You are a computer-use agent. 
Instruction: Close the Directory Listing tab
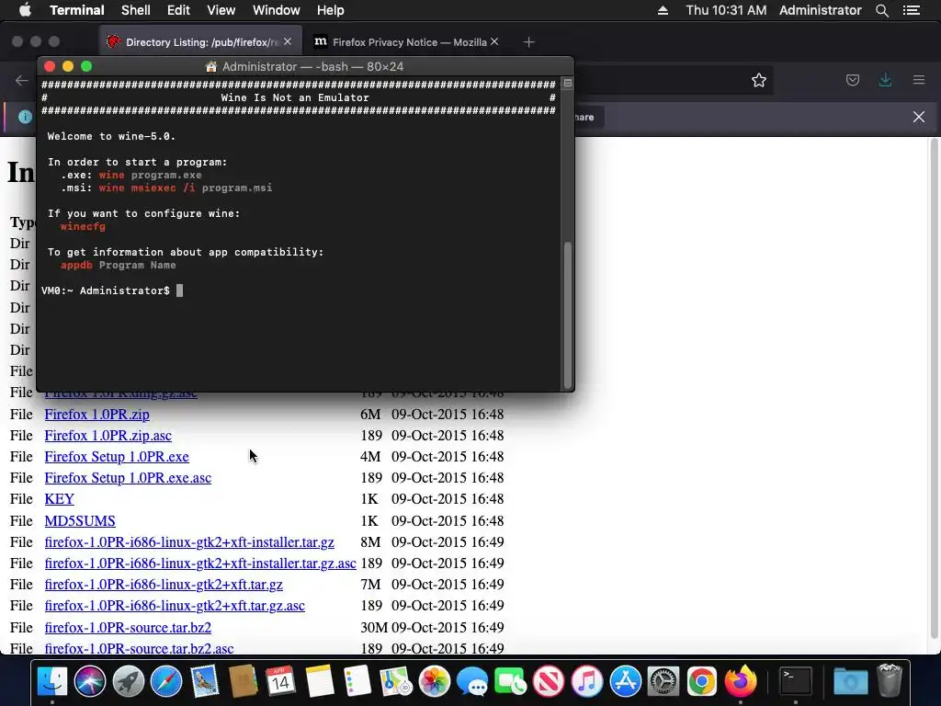pyautogui.click(x=288, y=41)
